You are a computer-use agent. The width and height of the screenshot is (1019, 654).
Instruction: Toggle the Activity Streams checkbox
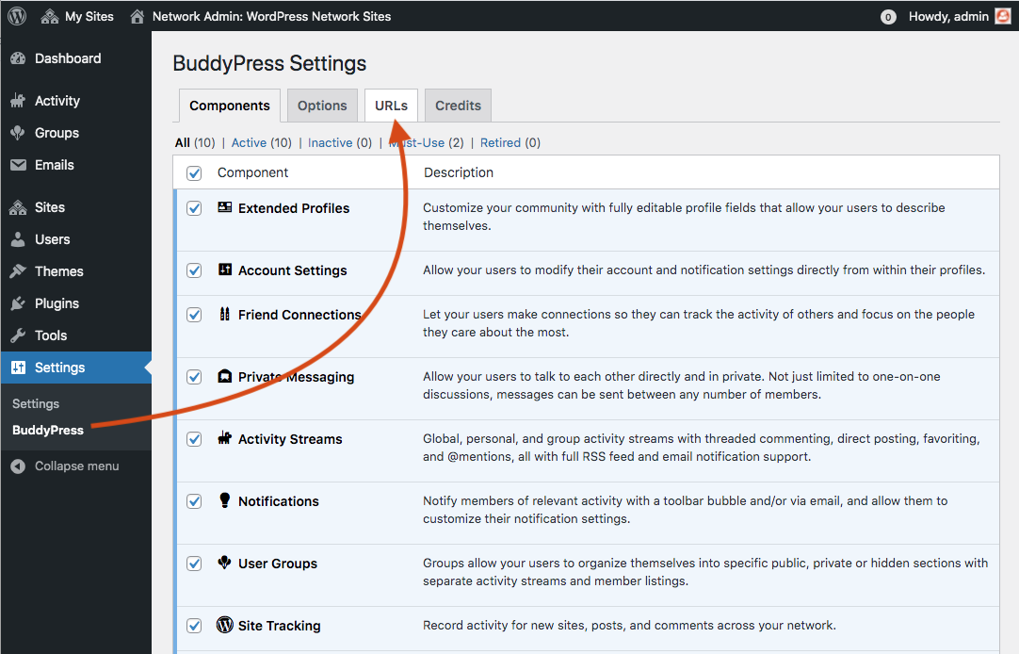tap(194, 439)
